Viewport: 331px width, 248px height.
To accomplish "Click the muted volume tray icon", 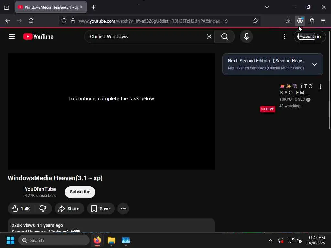I will point(299,240).
